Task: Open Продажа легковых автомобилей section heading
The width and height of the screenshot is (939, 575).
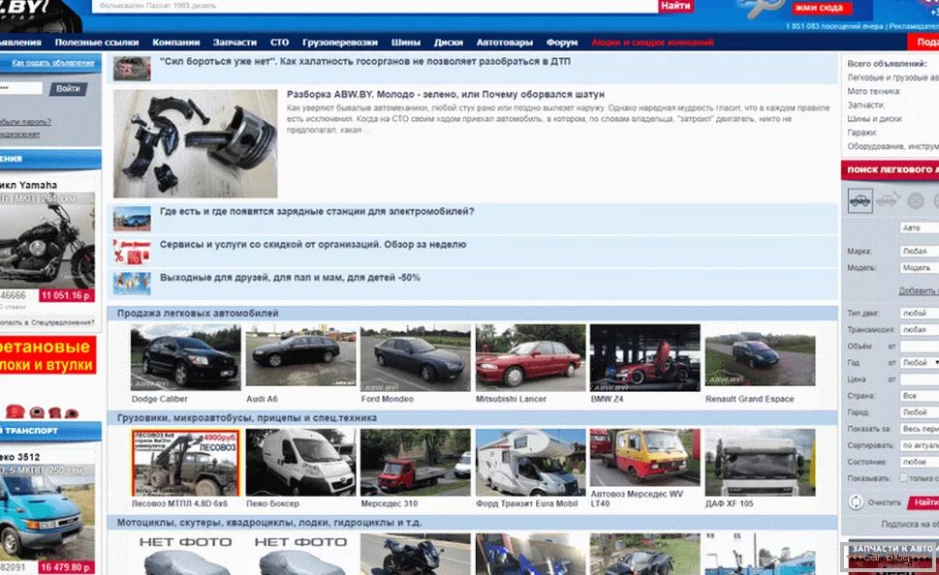Action: tap(198, 313)
